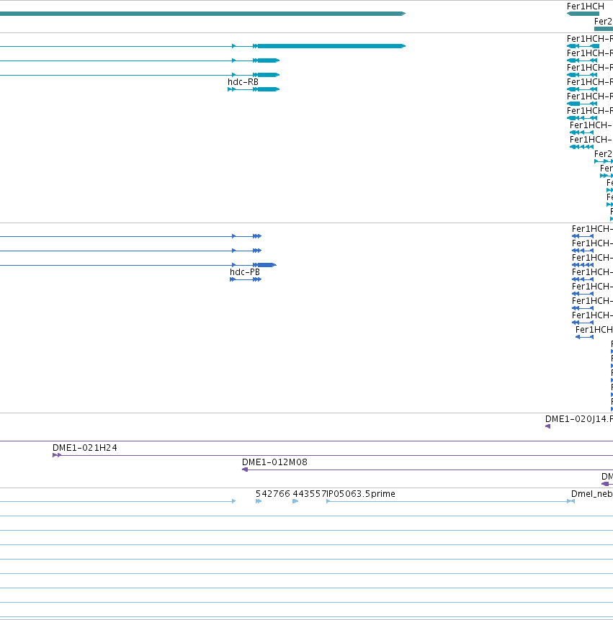Click the hdc-PB label
This screenshot has width=613, height=620.
(245, 272)
